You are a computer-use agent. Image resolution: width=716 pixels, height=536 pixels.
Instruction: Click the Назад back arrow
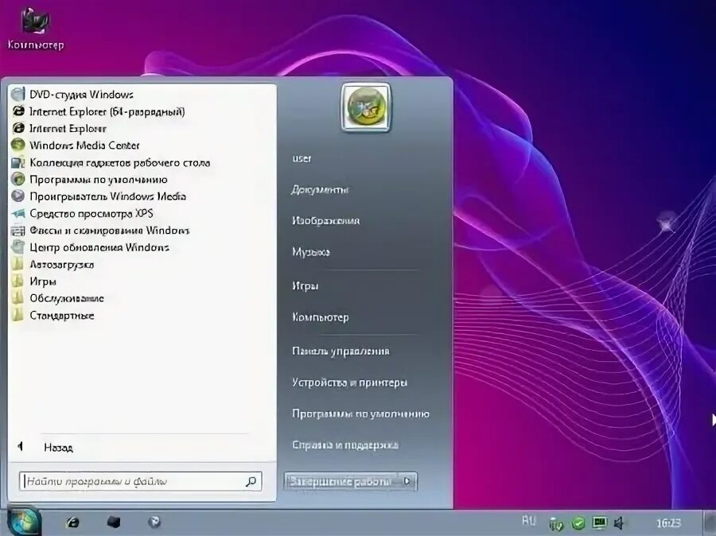pos(20,446)
